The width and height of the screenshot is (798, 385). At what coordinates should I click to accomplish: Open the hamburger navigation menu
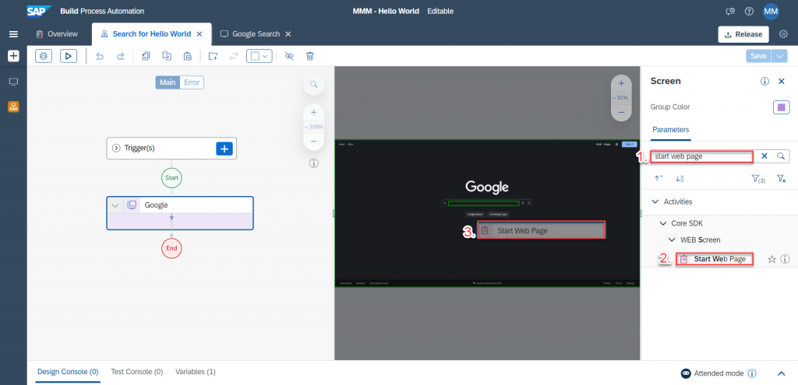tap(14, 34)
